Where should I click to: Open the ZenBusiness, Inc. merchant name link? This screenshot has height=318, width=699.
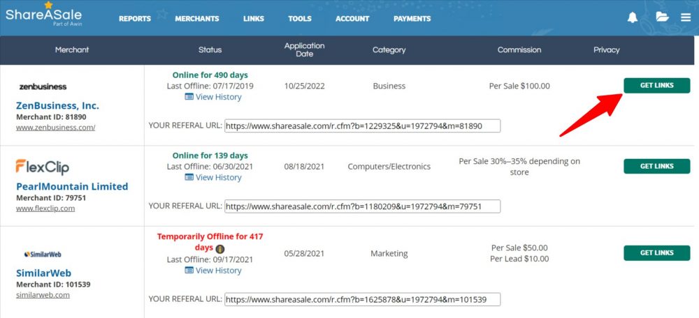(57, 106)
